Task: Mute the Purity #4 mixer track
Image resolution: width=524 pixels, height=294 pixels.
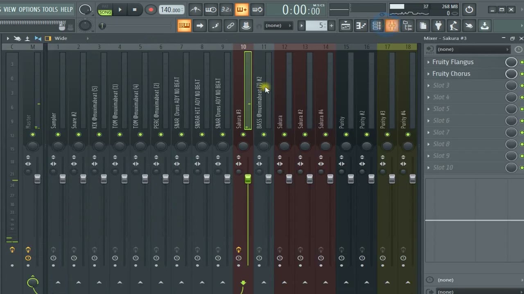Action: click(x=408, y=135)
